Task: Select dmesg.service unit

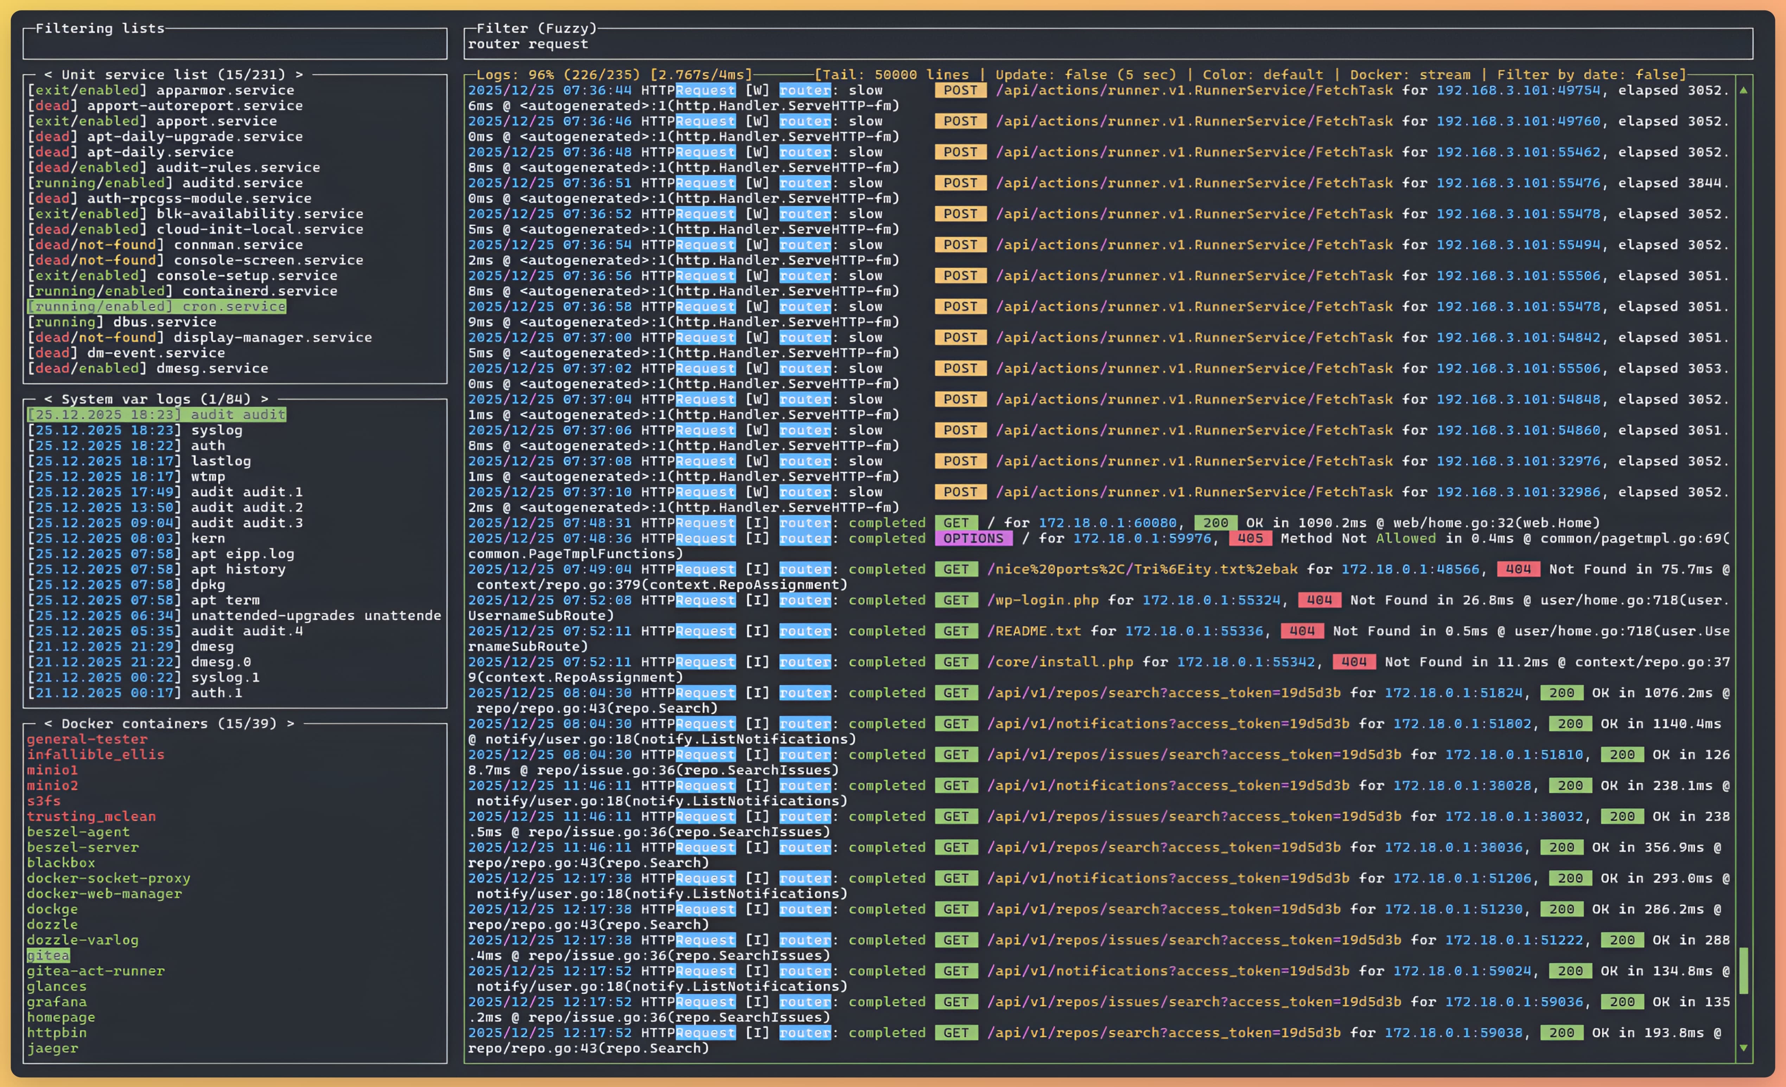Action: click(x=148, y=369)
